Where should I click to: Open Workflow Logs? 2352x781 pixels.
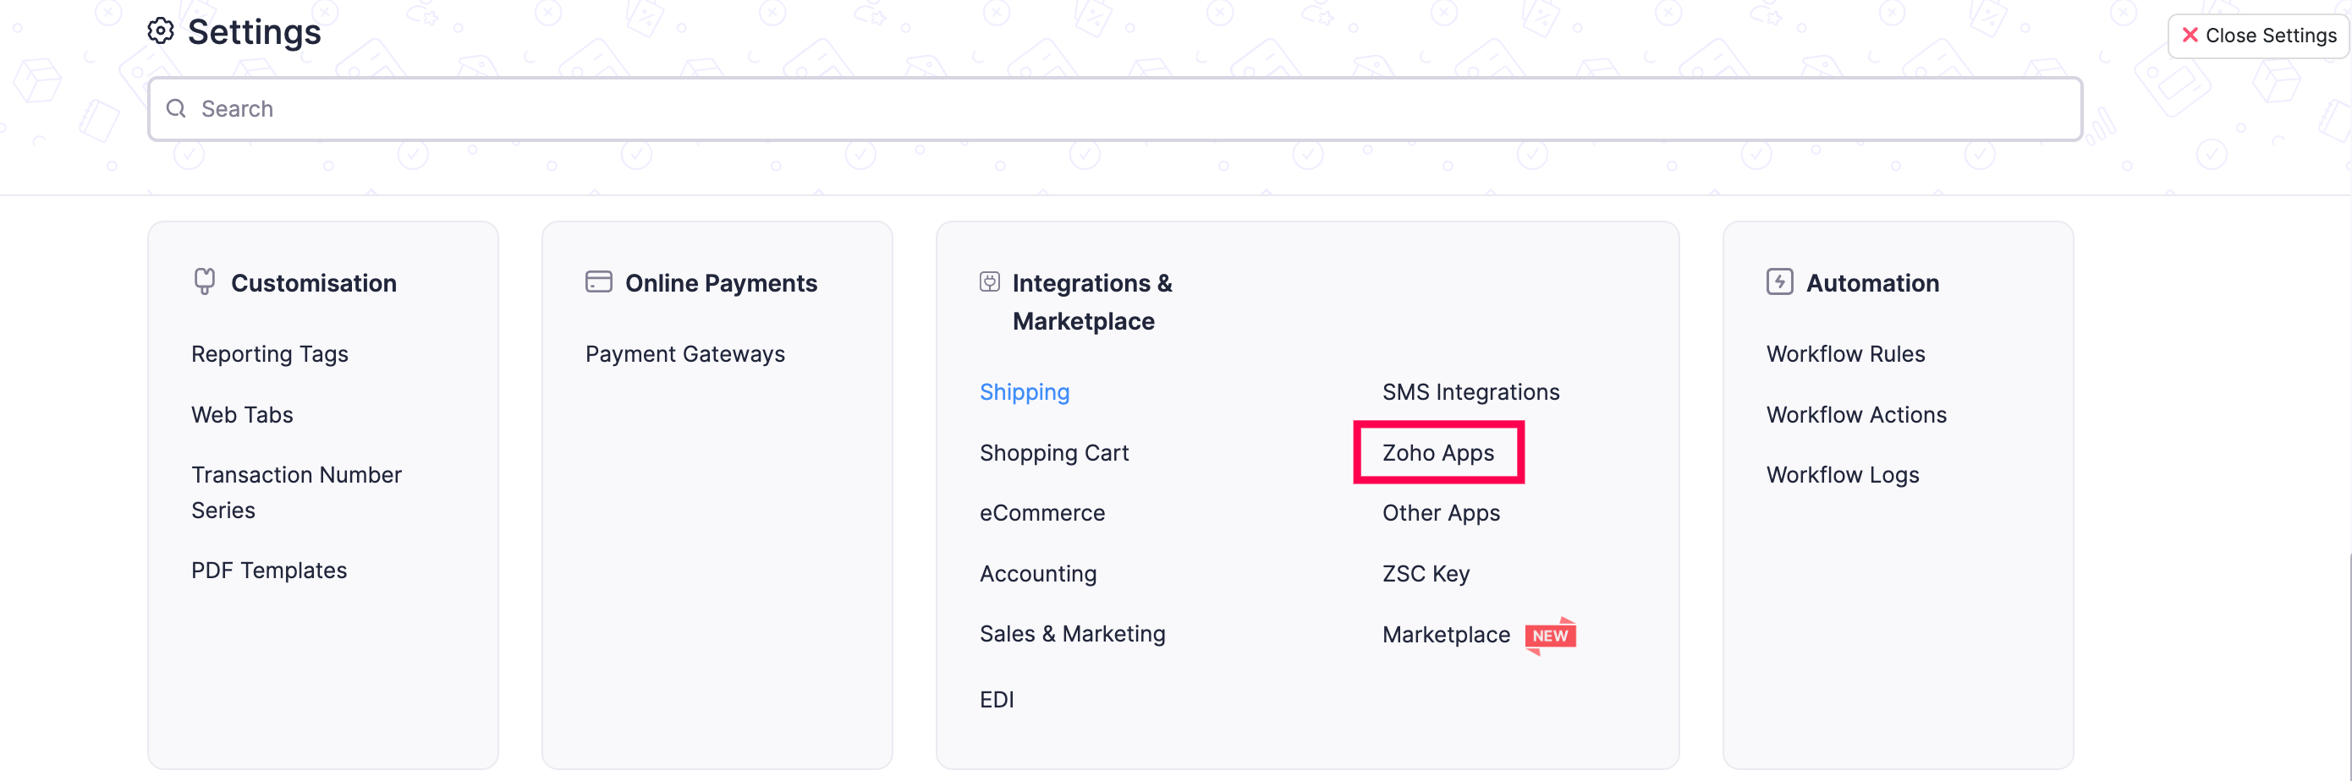coord(1842,473)
